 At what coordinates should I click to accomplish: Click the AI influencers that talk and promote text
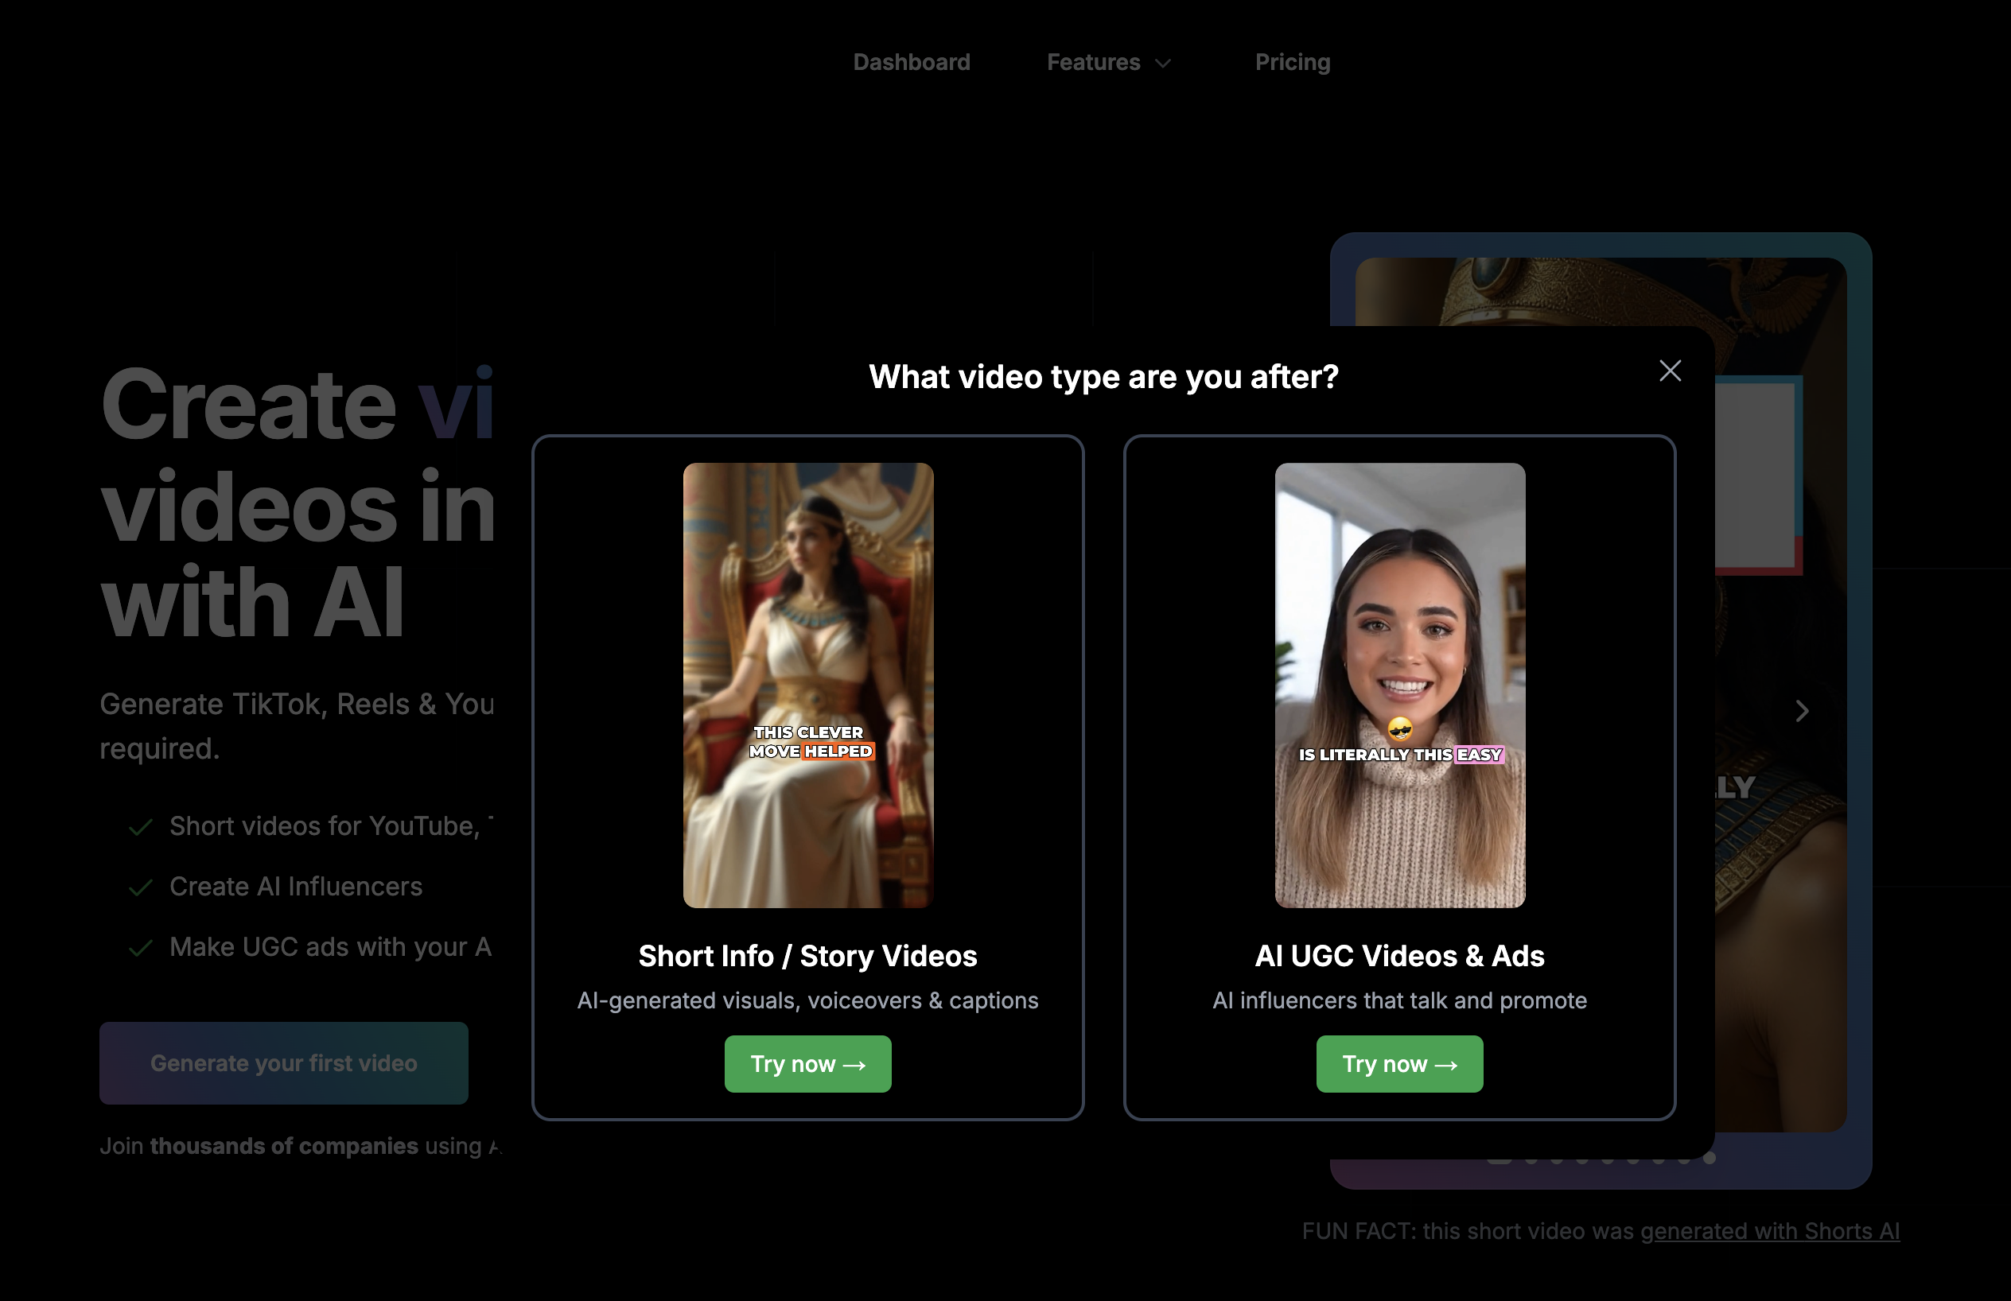click(1399, 1001)
